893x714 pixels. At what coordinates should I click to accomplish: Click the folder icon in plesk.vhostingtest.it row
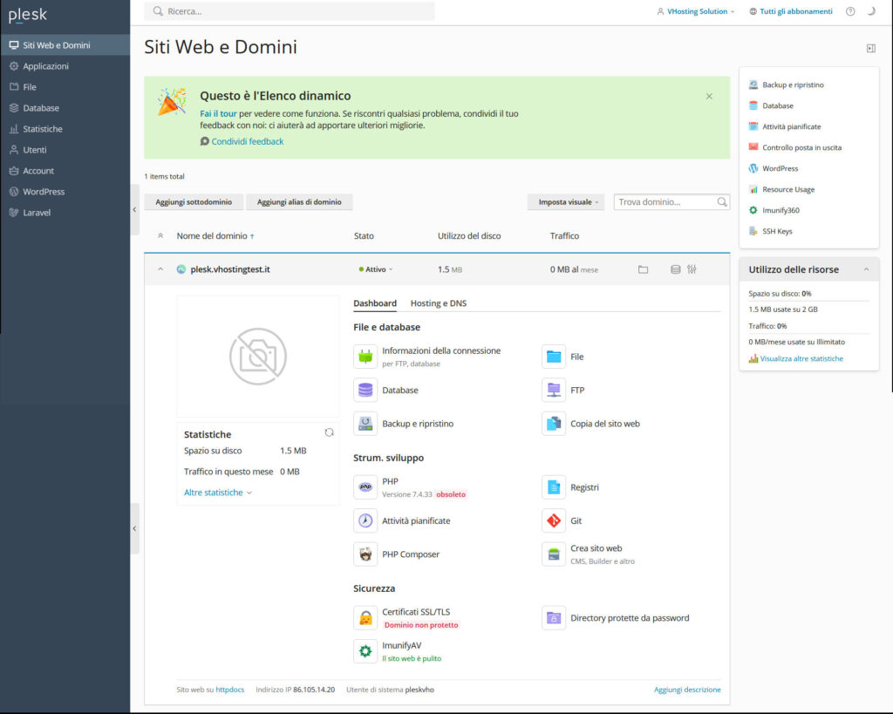coord(643,269)
